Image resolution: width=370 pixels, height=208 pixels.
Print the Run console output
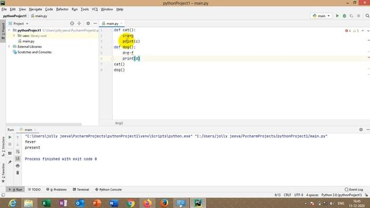[x=18, y=166]
